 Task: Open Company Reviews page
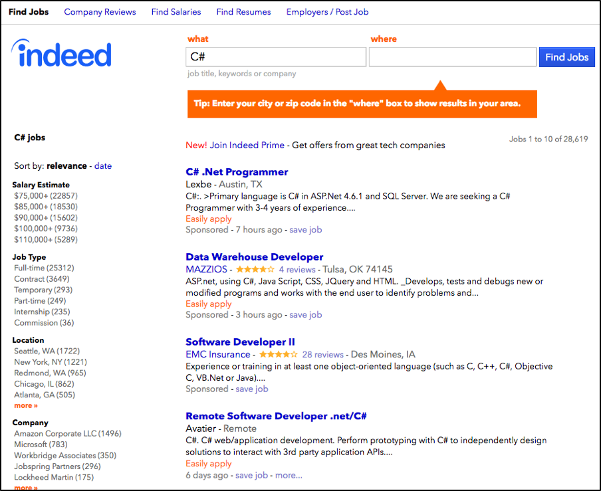[x=100, y=12]
